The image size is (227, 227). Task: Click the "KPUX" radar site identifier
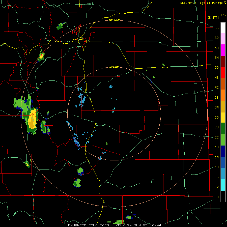click(x=121, y=225)
